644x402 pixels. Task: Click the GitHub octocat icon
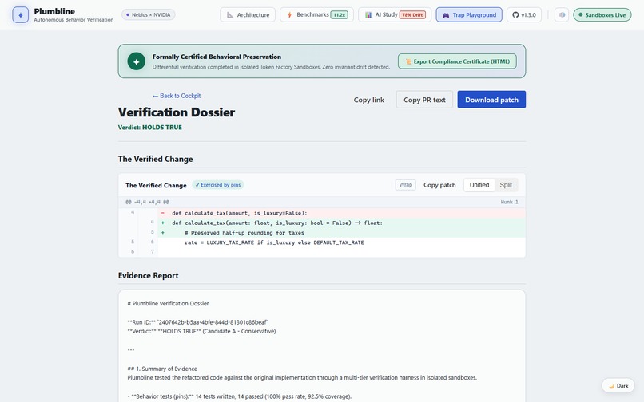point(515,15)
